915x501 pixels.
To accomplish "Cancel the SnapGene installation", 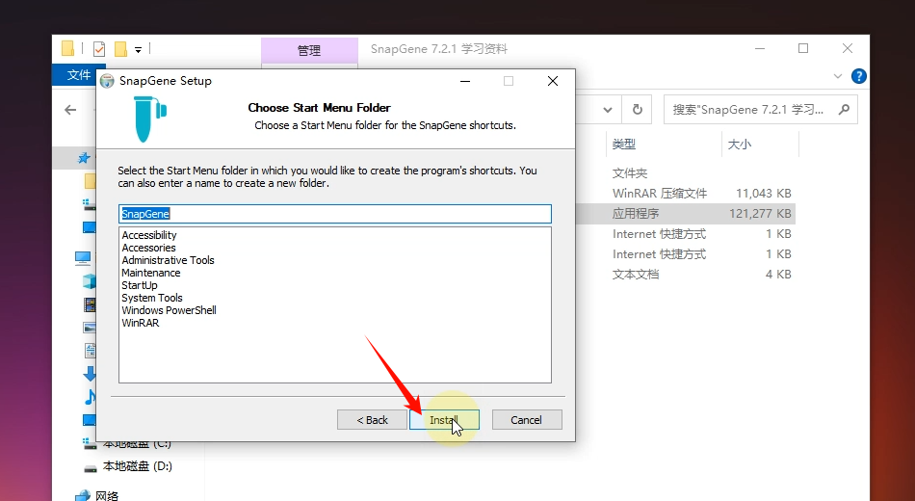I will pyautogui.click(x=526, y=420).
